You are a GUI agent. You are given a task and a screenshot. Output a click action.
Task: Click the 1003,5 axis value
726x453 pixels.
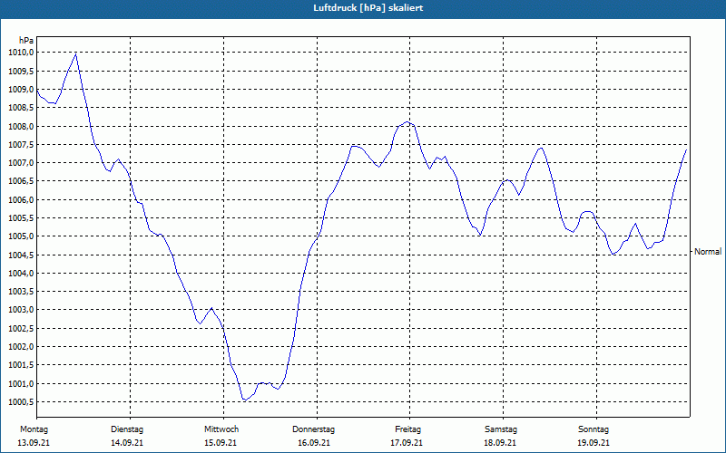[21, 292]
